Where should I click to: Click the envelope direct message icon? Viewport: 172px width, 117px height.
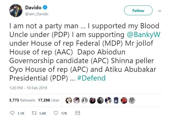(77, 113)
